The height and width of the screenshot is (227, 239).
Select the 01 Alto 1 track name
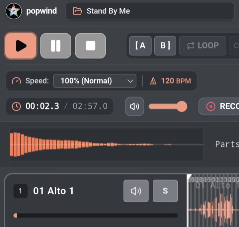(x=53, y=191)
